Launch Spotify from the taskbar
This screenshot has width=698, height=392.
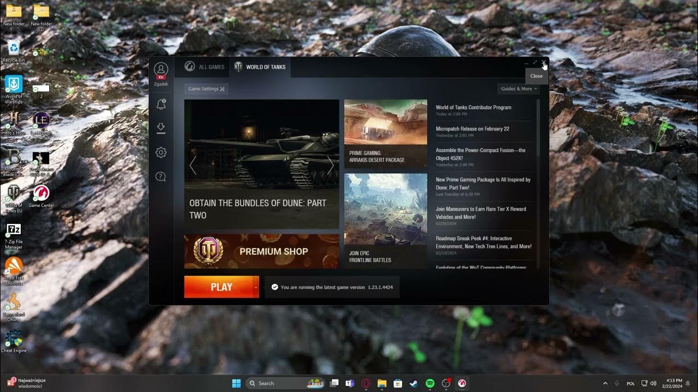pos(429,383)
